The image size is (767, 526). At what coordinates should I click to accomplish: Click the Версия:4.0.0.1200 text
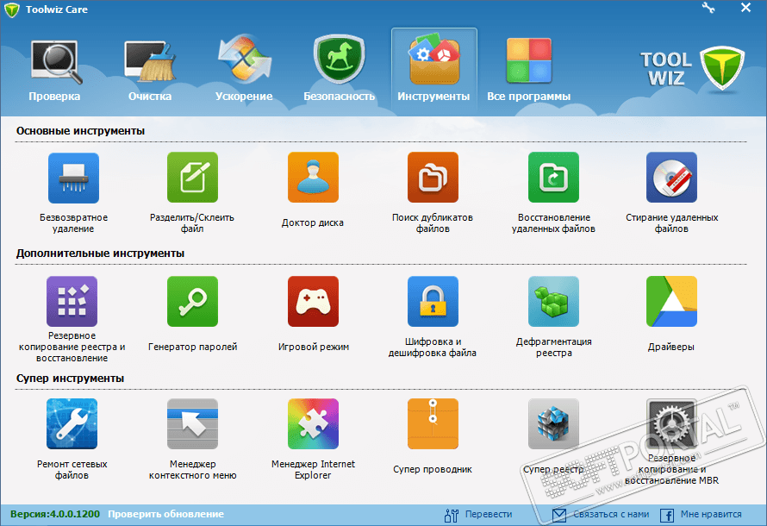[55, 514]
